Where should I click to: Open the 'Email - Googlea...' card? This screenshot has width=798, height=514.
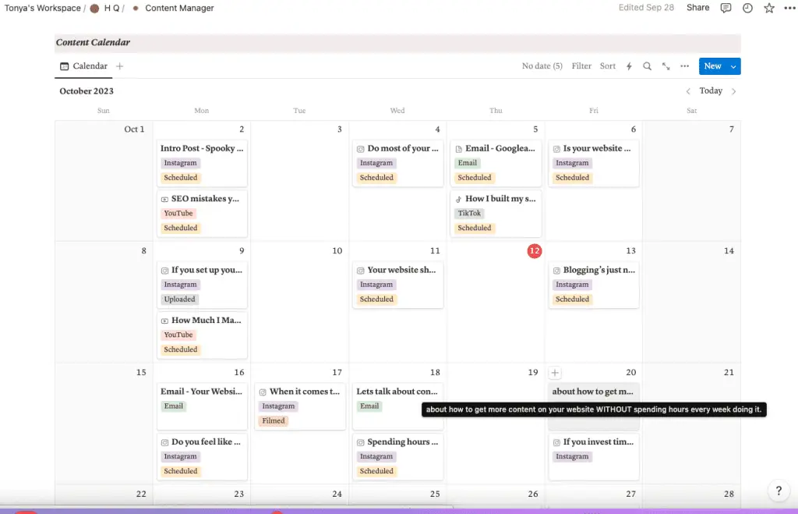(x=496, y=163)
